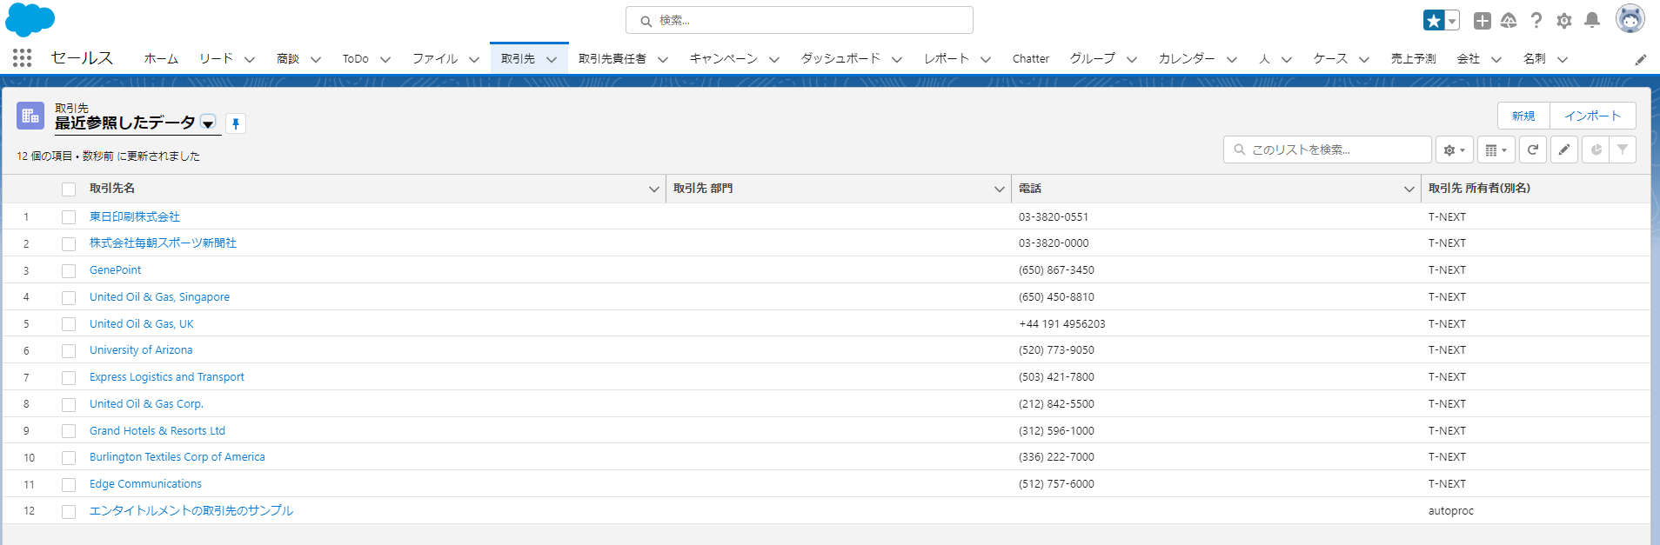Check Grand Hotels & Resorts Ltd row
Screen dimensions: 1660x545
(x=69, y=431)
